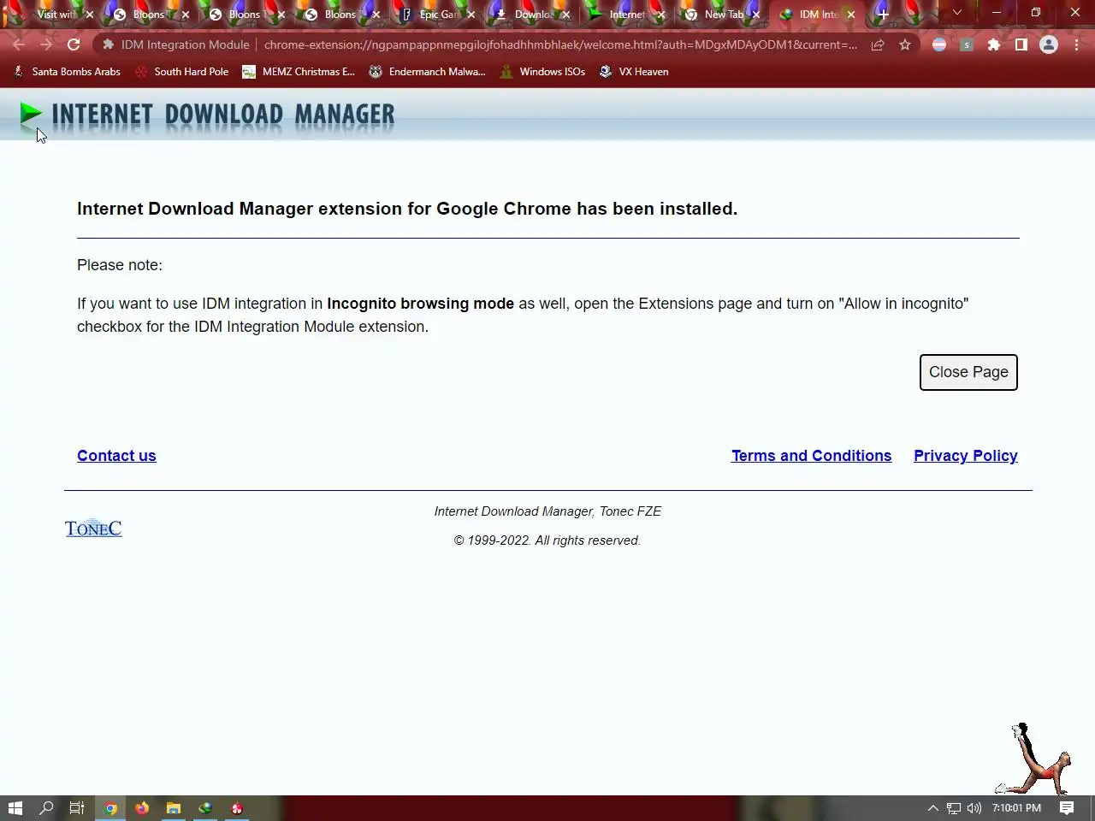This screenshot has height=821, width=1095.
Task: Open the VX Heaven bookmark
Action: pyautogui.click(x=634, y=72)
